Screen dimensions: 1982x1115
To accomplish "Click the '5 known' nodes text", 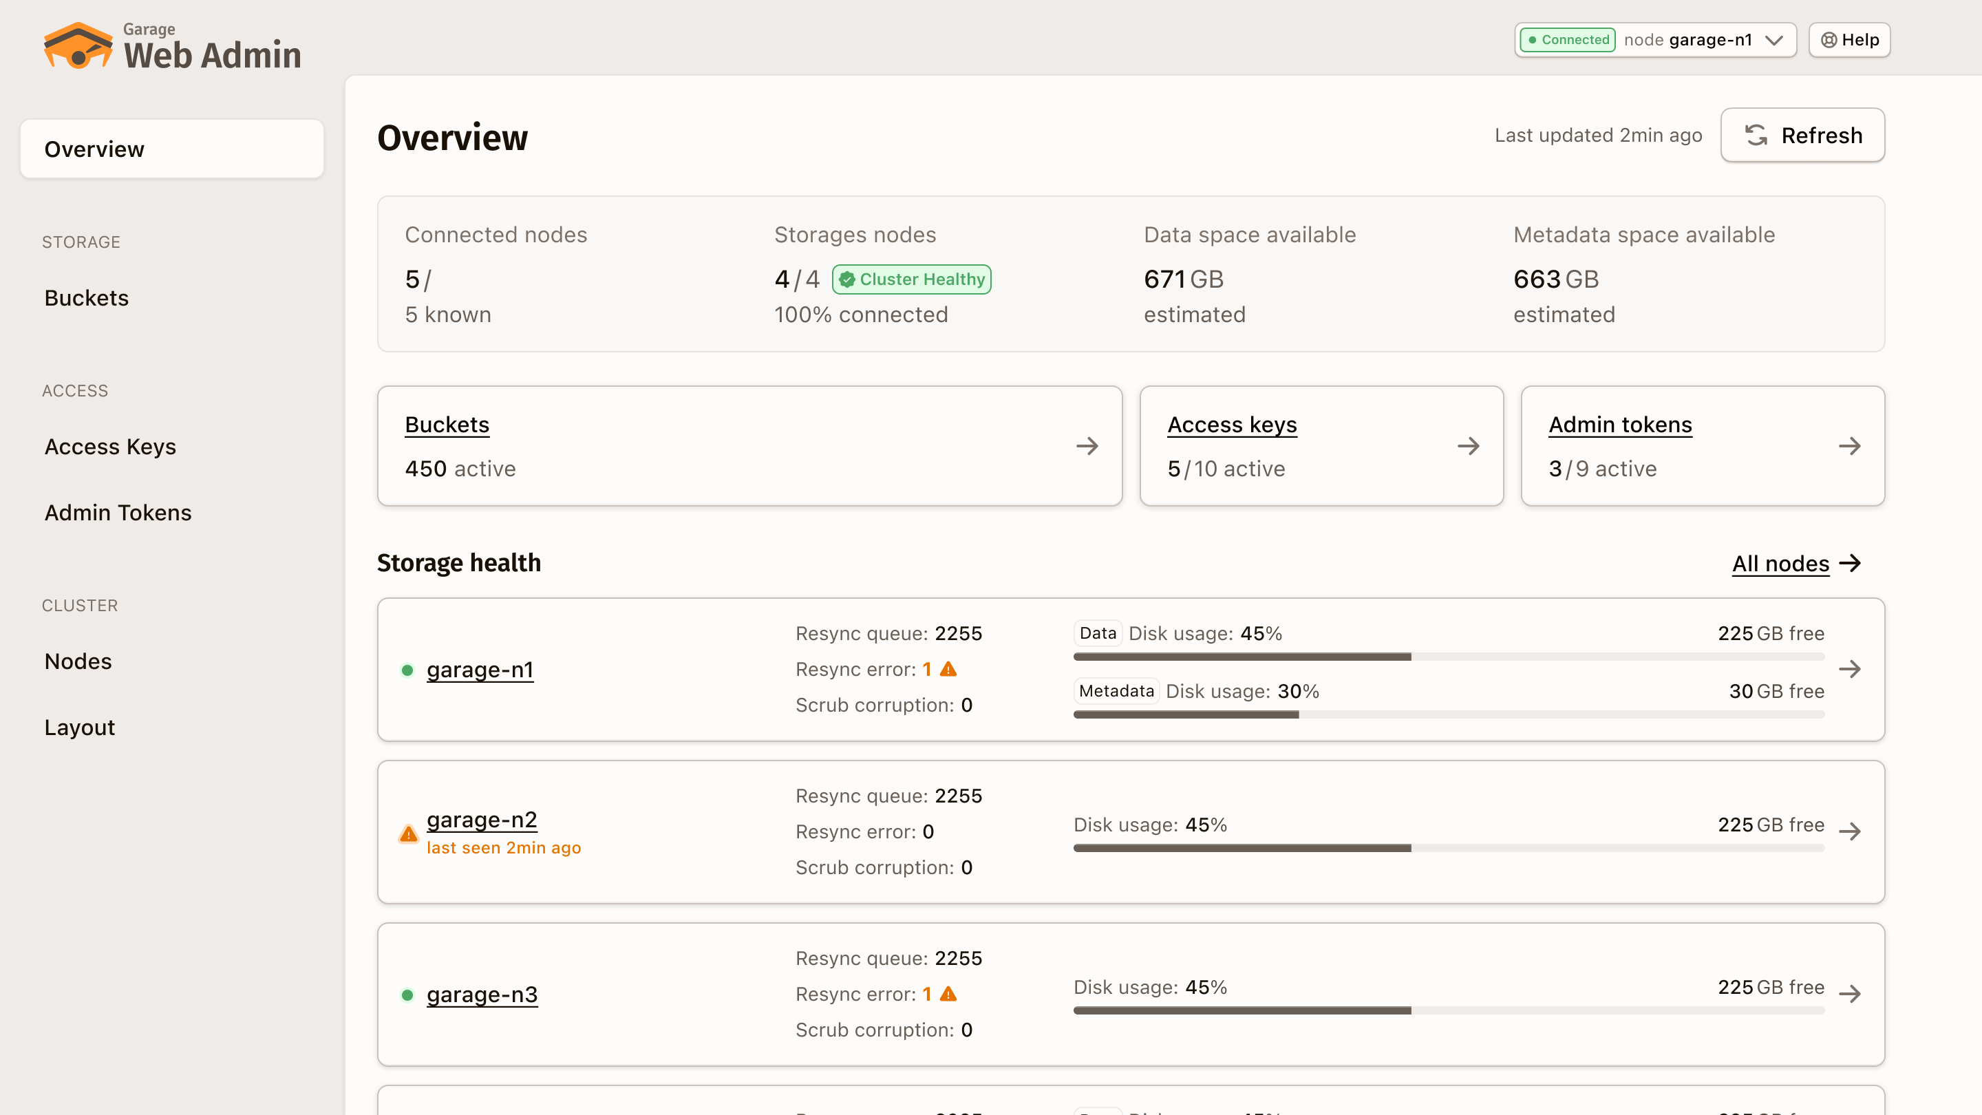I will (448, 315).
